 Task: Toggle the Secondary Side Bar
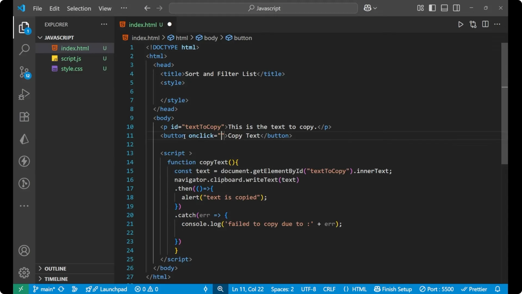[456, 8]
